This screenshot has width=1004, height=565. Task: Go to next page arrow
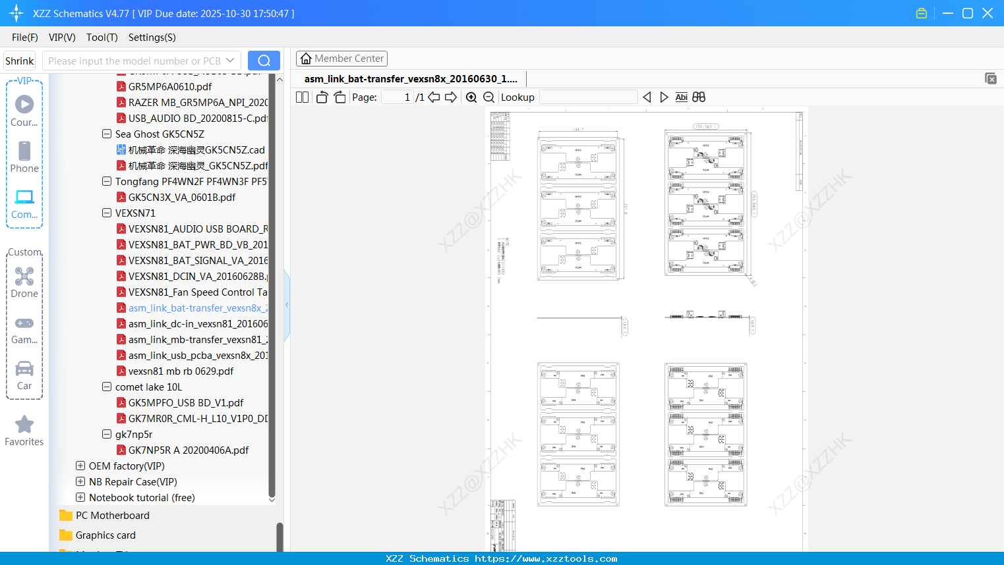point(451,97)
